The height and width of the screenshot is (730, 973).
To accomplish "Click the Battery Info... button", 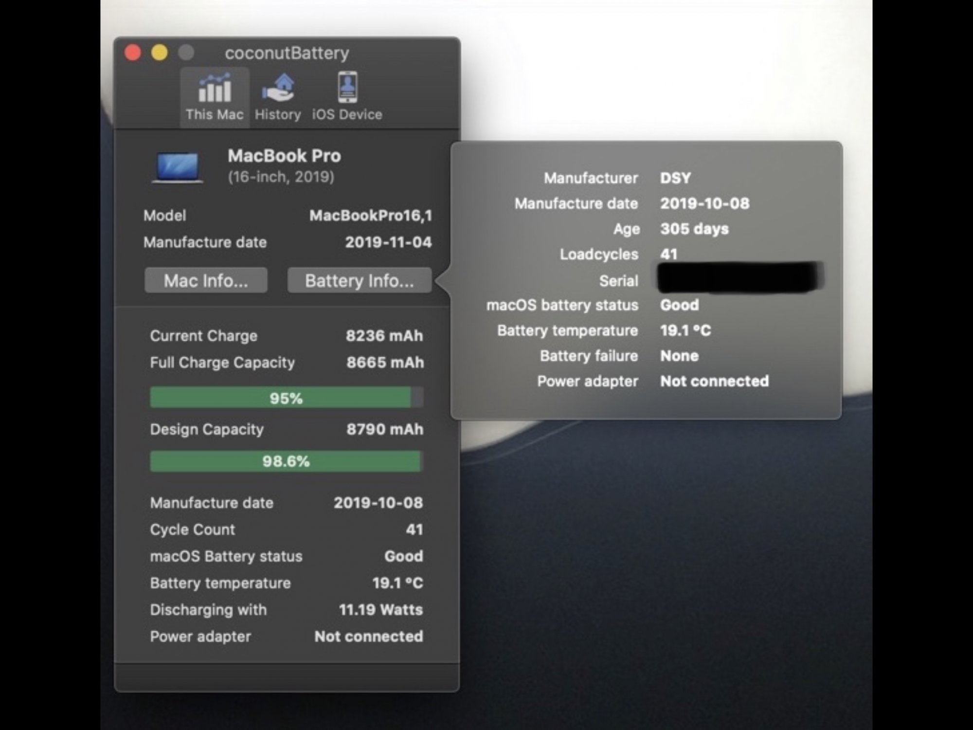I will [x=360, y=280].
